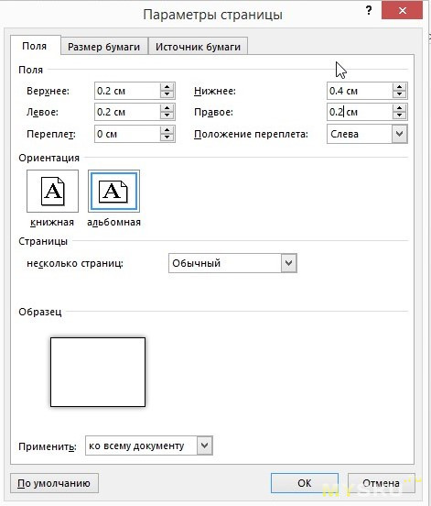Click inside the Верхнее margin field
Viewport: 431px width, 506px height.
(127, 91)
